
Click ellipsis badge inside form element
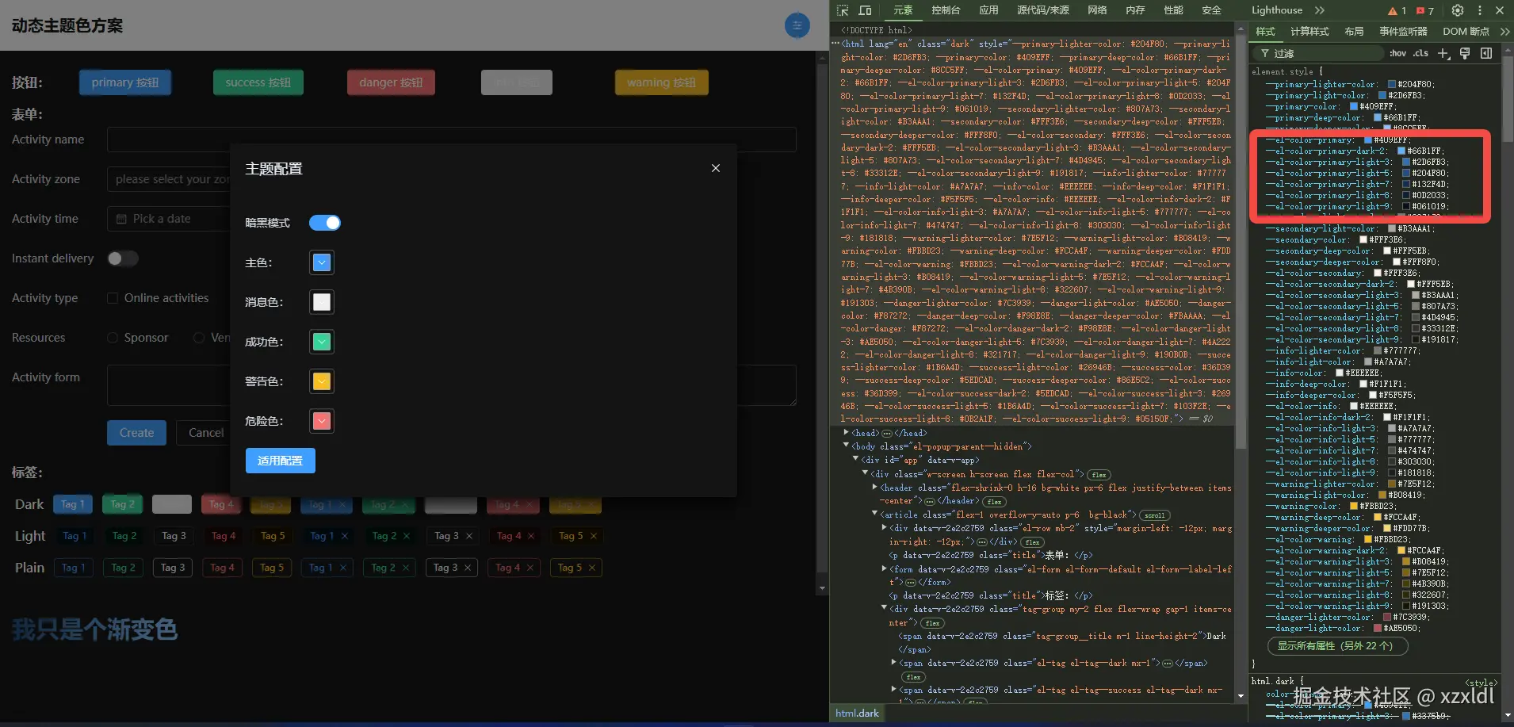coord(911,583)
